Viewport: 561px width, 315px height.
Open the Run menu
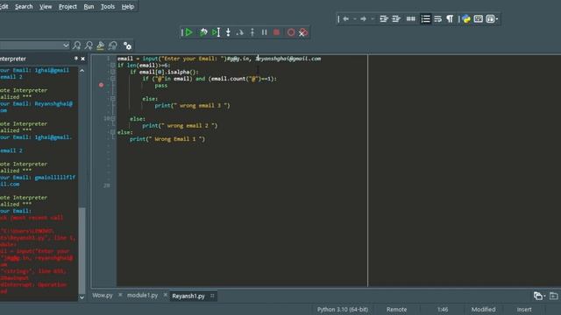click(89, 6)
